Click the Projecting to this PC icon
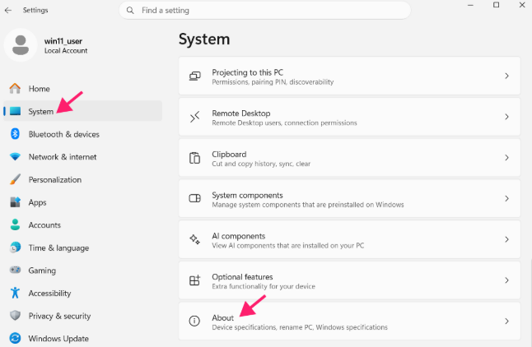This screenshot has height=347, width=532. pos(194,76)
